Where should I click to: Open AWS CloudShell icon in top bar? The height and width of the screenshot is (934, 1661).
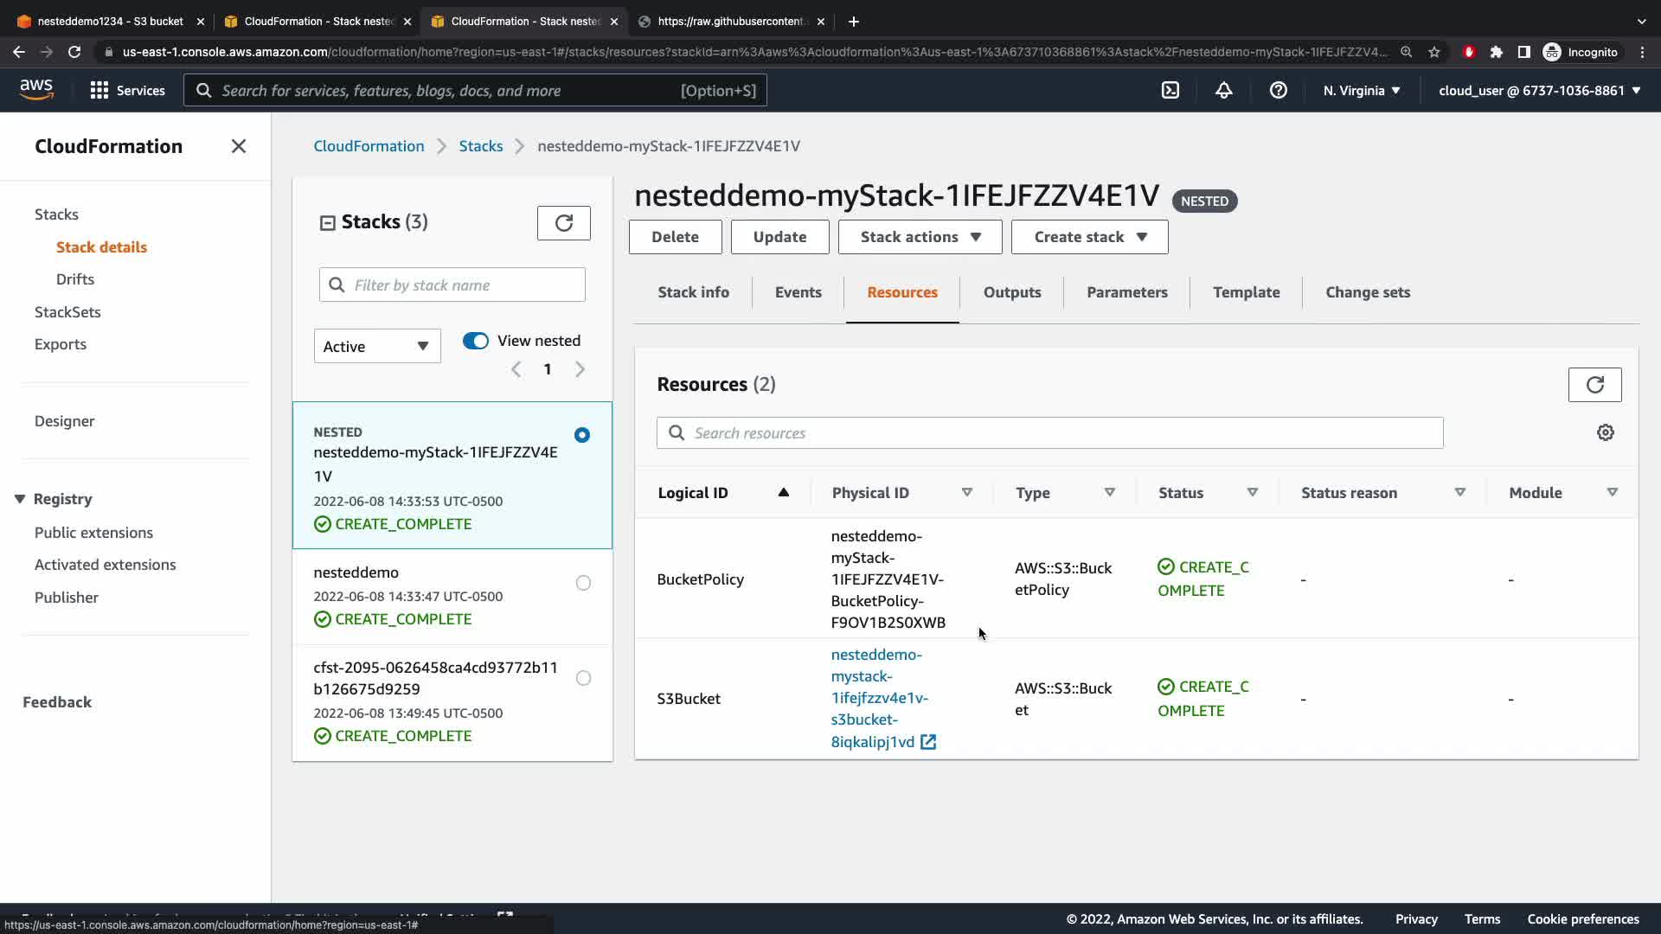[1170, 90]
